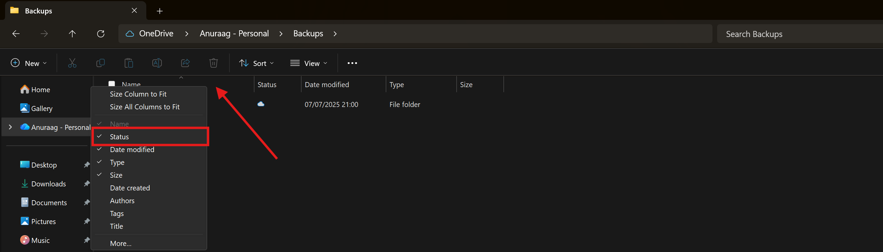
Task: Choose Size Column to Fit
Action: [x=150, y=94]
